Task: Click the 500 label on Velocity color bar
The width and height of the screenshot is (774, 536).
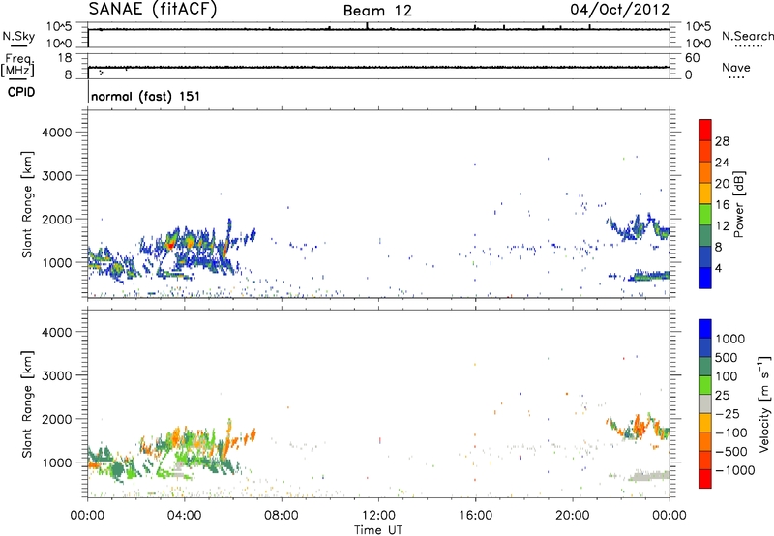Action: (x=727, y=357)
